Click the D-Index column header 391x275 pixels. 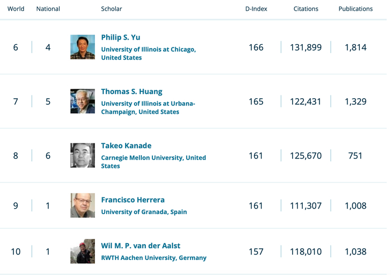(255, 9)
